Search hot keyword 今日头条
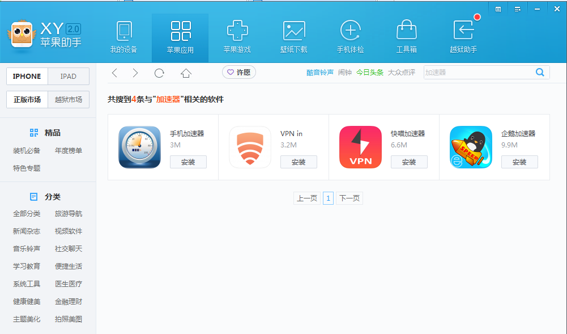Screen dimensions: 567x334 369,73
